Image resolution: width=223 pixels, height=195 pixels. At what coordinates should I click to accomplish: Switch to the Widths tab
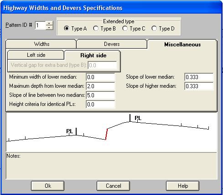click(41, 44)
